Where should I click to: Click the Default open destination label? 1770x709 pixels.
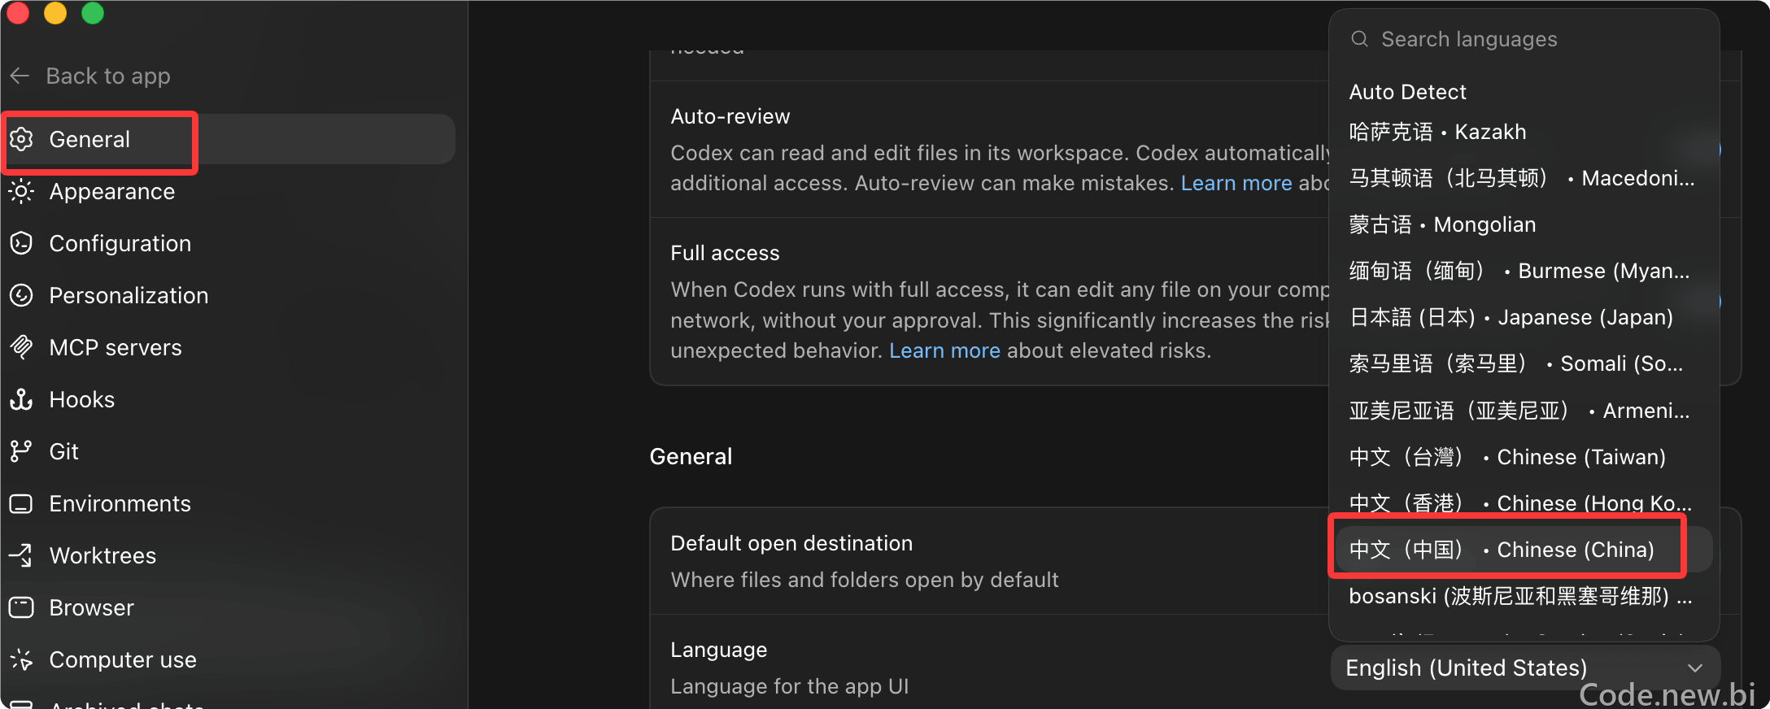point(791,544)
